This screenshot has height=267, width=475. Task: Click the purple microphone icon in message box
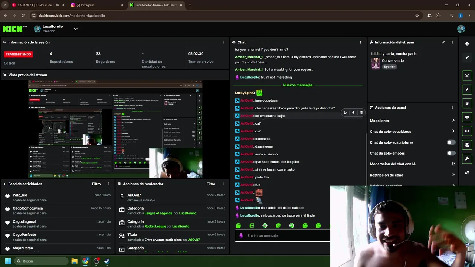241,235
